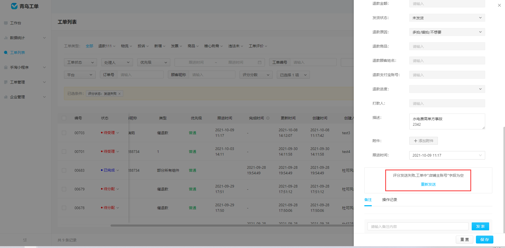Click ticket number 00701
The height and width of the screenshot is (248, 505).
[x=79, y=152]
